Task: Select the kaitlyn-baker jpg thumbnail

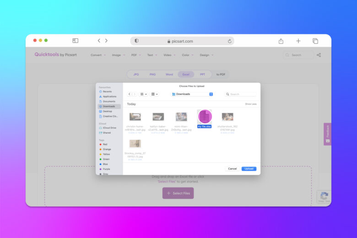Action: tap(158, 117)
